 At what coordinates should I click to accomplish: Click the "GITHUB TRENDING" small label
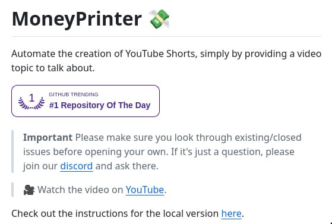[74, 94]
